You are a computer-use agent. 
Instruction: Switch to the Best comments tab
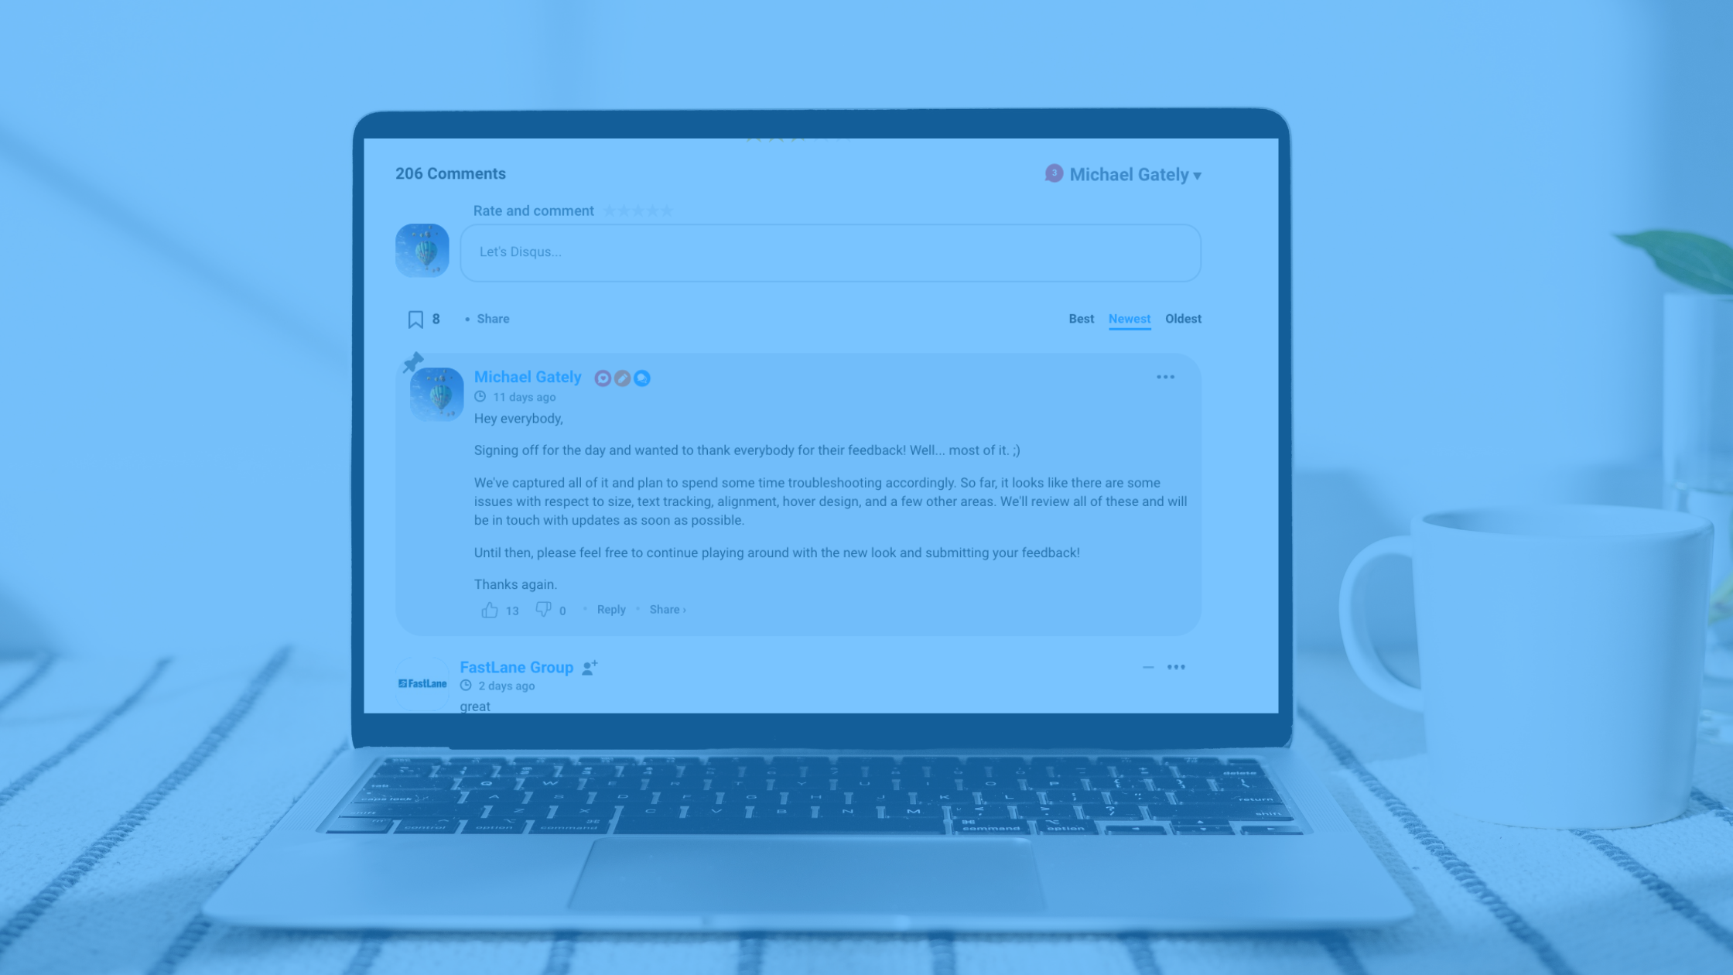[1081, 318]
